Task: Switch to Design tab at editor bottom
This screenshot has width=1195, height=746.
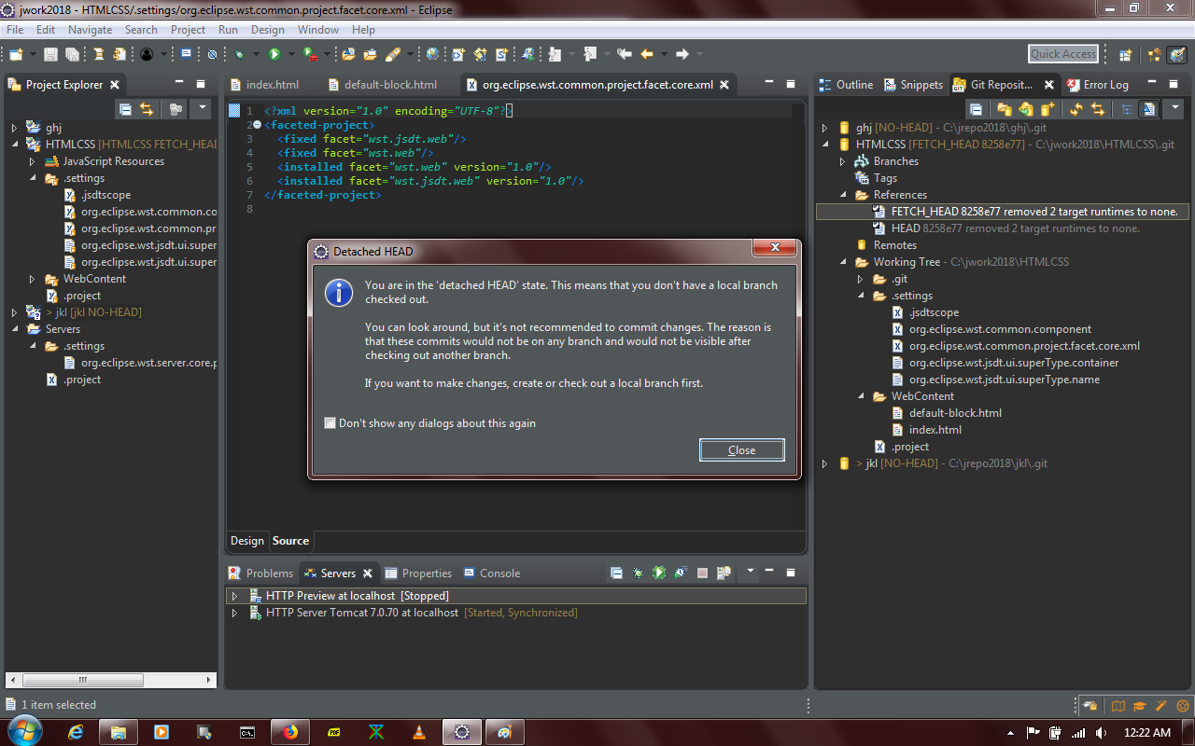Action: (247, 541)
